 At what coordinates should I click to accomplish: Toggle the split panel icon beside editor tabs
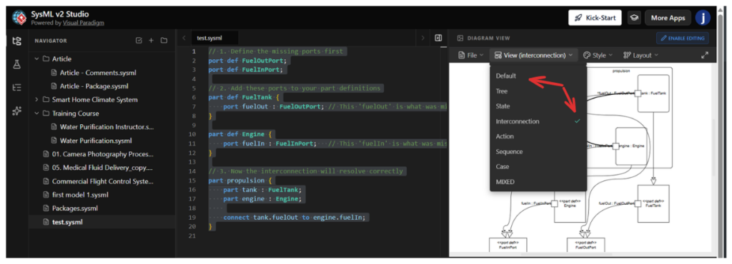pos(438,39)
